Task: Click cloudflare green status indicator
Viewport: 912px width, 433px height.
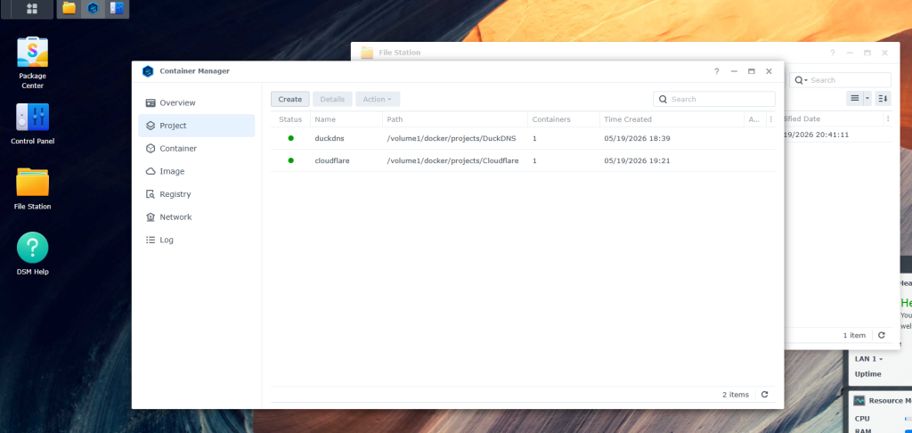Action: click(291, 160)
